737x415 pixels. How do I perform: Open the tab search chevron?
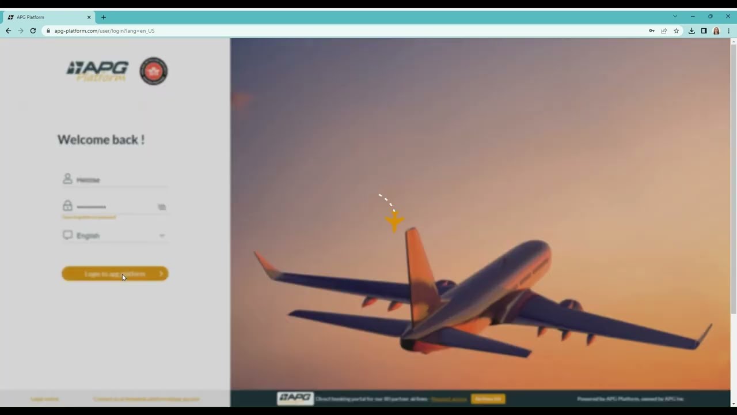(675, 17)
